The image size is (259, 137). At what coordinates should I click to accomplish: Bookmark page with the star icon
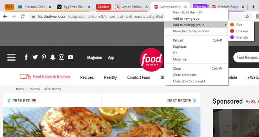(247, 17)
